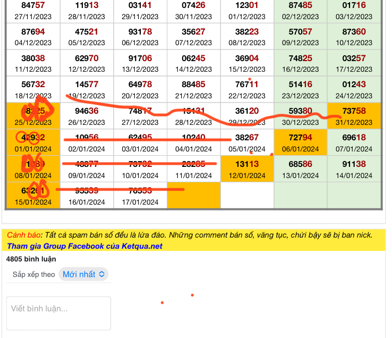The height and width of the screenshot is (338, 392).
Task: Click the 09/12/2023 result 57057
Action: click(300, 37)
